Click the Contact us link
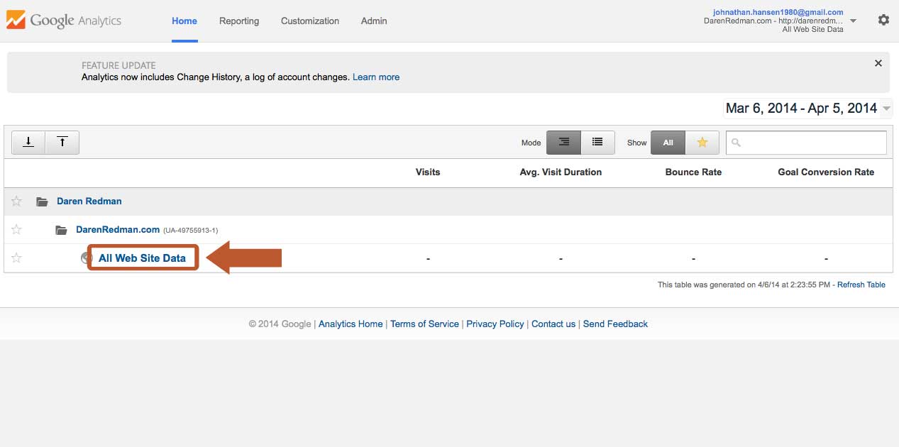 point(553,324)
